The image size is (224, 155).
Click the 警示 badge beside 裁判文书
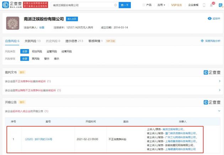point(22,73)
